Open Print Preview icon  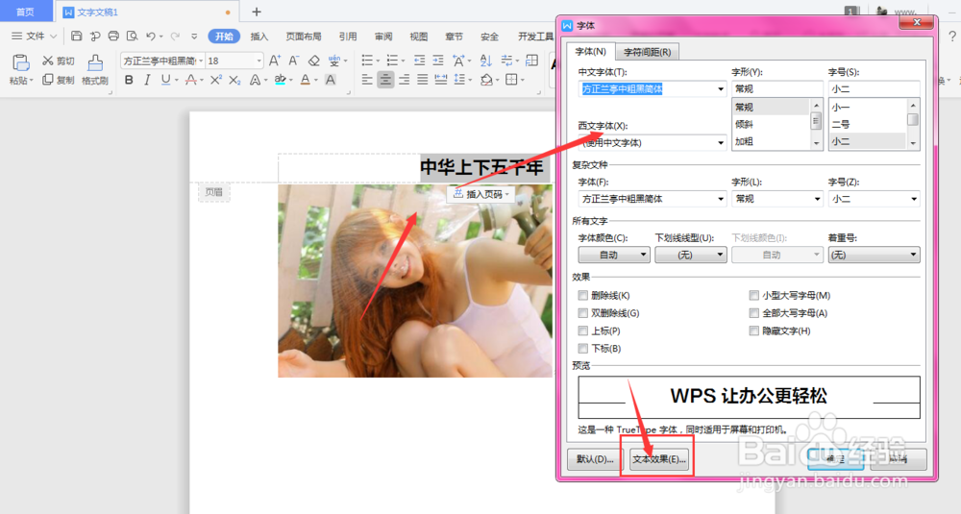pyautogui.click(x=132, y=37)
